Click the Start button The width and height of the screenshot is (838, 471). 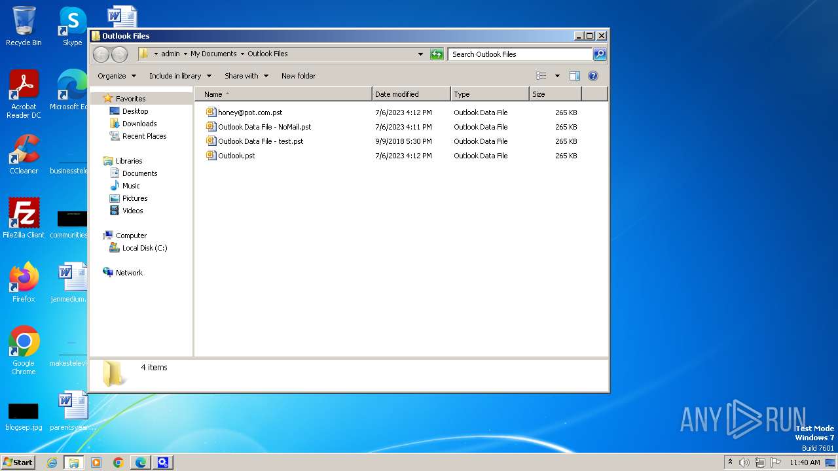pyautogui.click(x=18, y=462)
